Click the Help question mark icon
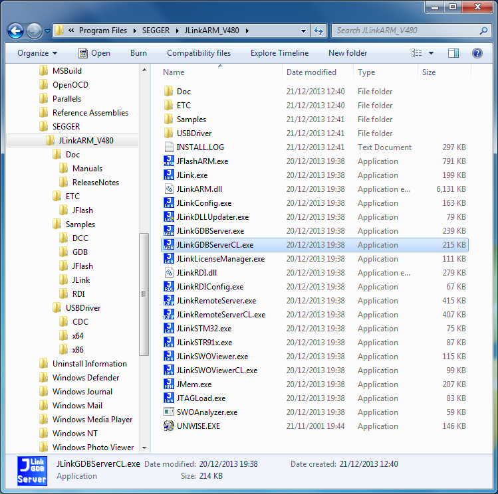Screen dimensions: 498x494 477,53
